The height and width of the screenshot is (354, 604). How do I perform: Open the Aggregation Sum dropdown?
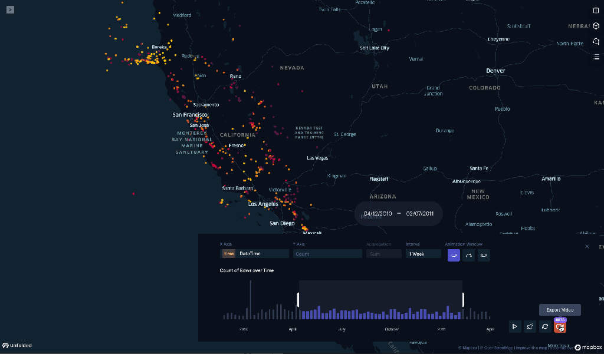tap(383, 253)
